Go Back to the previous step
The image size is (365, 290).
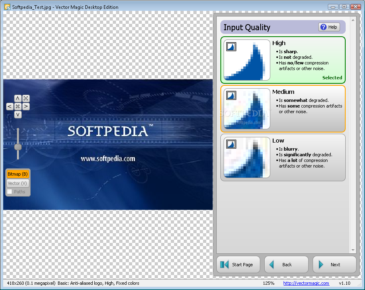tap(286, 265)
